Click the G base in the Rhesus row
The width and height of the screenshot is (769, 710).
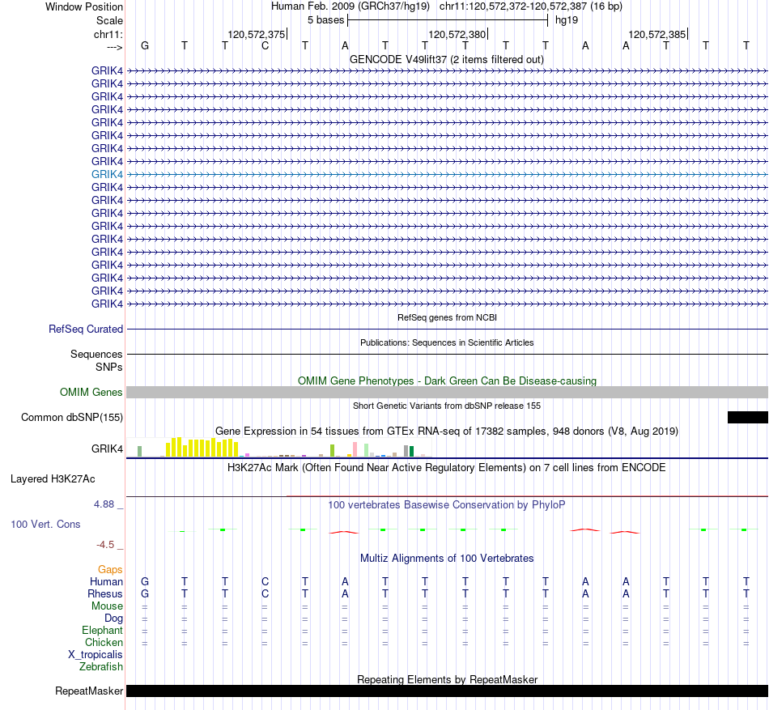pyautogui.click(x=145, y=593)
